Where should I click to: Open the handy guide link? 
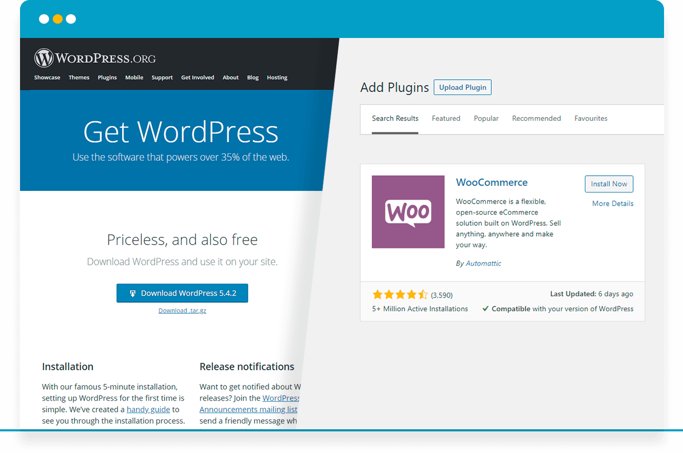pyautogui.click(x=148, y=409)
